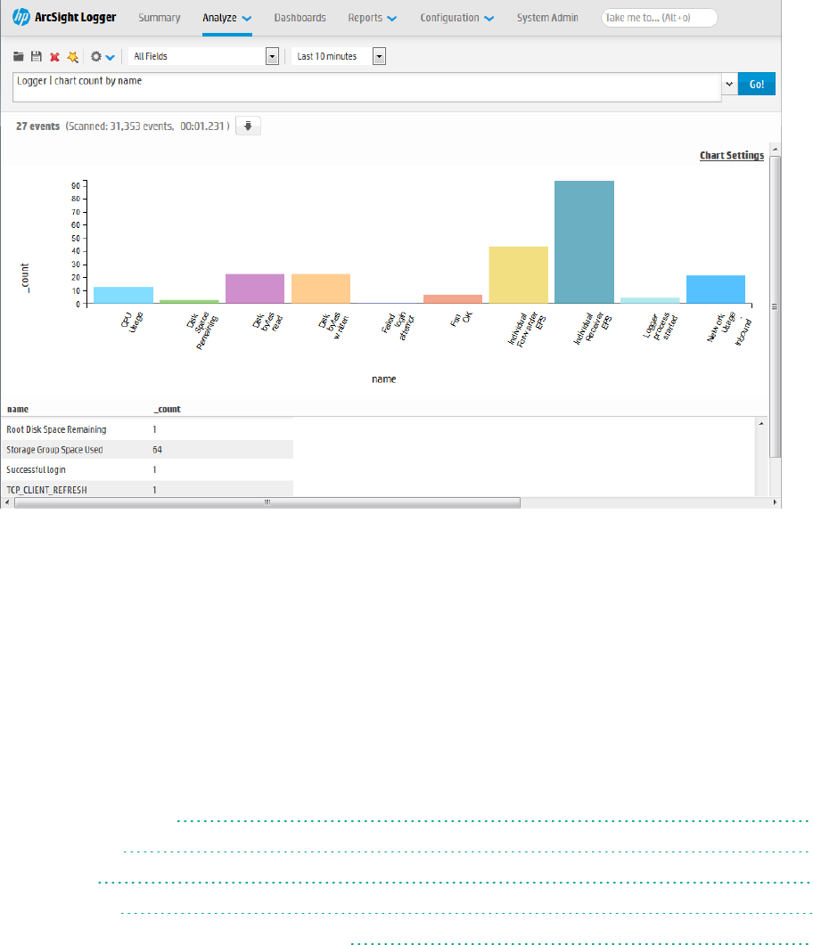This screenshot has height=945, width=813.
Task: Sort by the name column header
Action: pos(18,409)
